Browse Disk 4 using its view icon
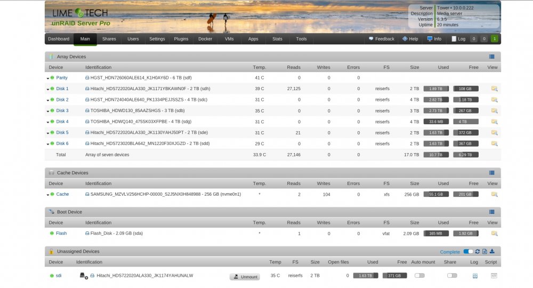 coord(494,122)
